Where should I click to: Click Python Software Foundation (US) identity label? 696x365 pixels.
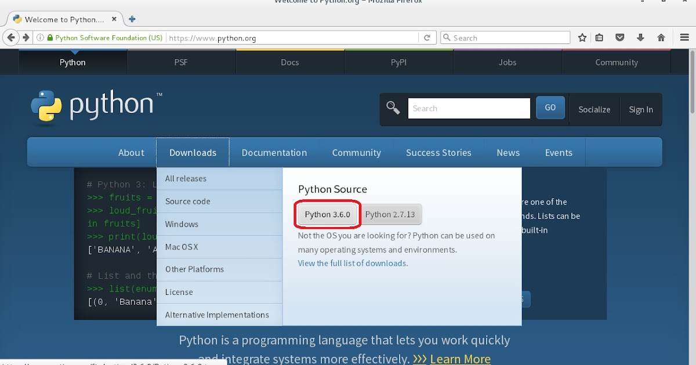click(x=109, y=38)
